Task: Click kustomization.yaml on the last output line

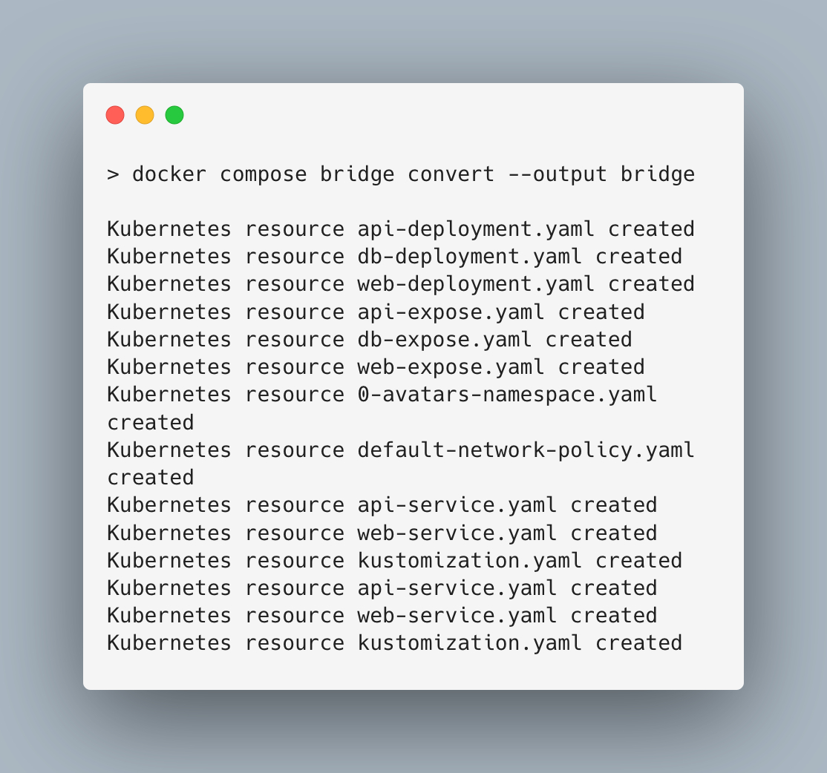Action: pos(470,642)
